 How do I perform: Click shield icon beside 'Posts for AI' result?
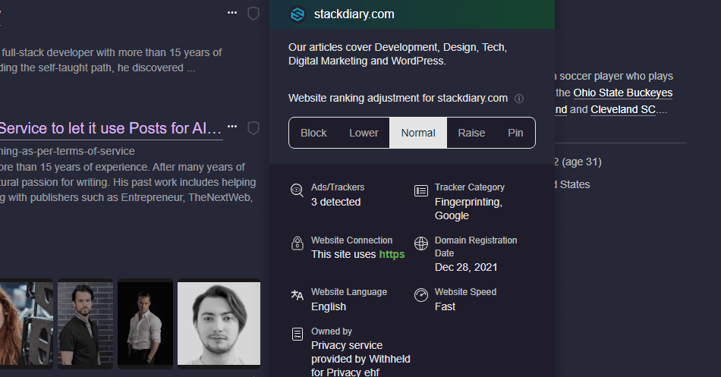pyautogui.click(x=253, y=127)
